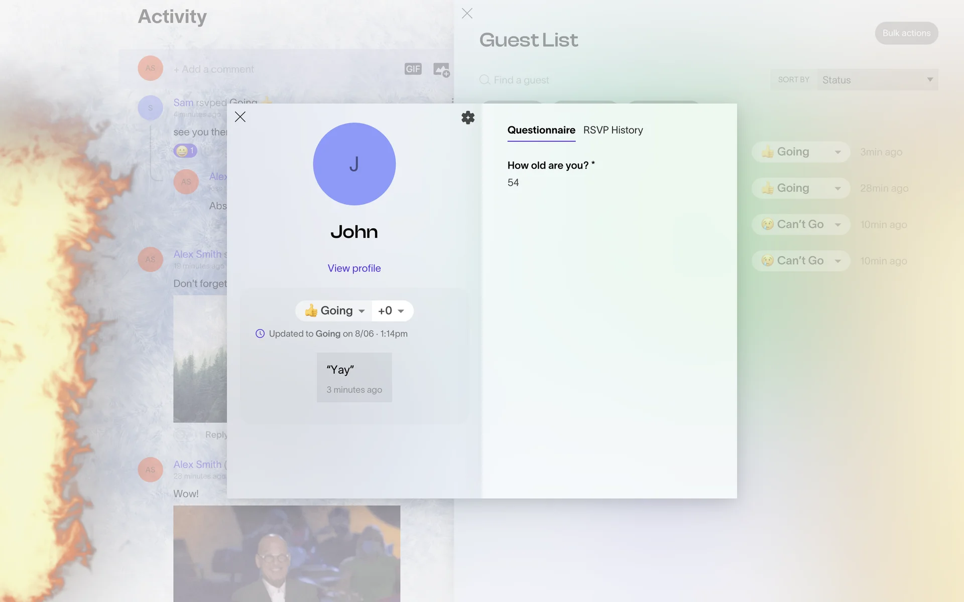Switch to the RSVP History tab
964x602 pixels.
tap(613, 130)
